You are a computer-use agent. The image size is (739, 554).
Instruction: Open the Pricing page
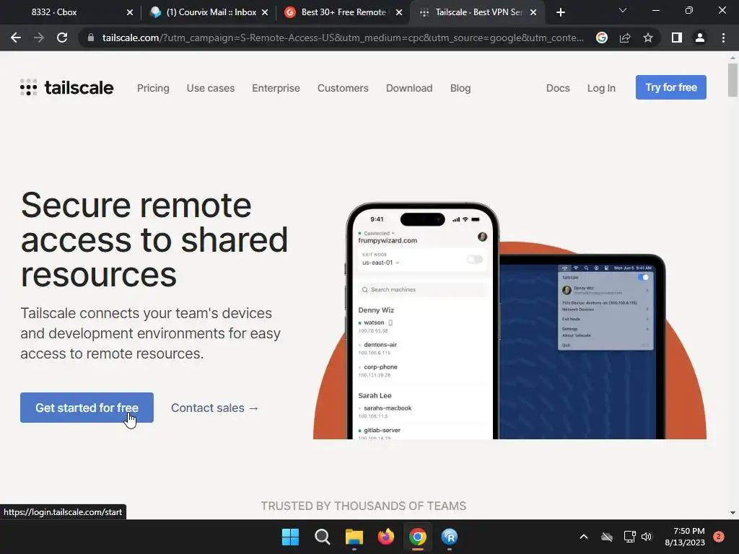153,88
